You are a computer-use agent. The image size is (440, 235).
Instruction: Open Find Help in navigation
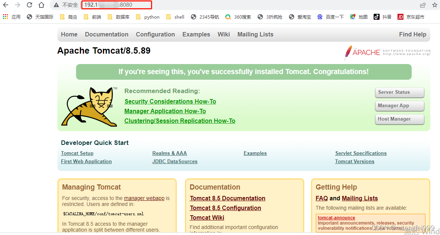[x=412, y=35]
